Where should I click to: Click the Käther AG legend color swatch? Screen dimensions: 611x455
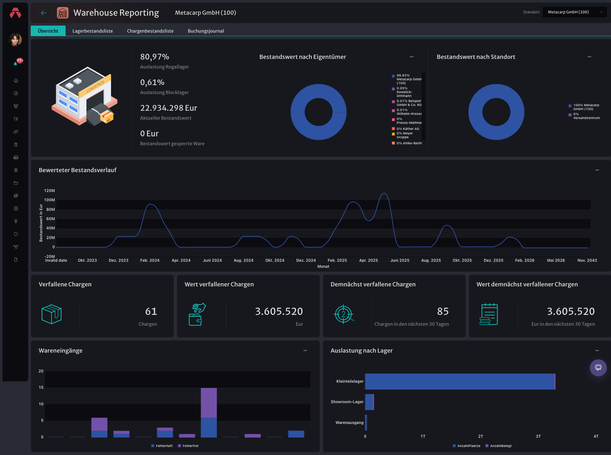[393, 129]
